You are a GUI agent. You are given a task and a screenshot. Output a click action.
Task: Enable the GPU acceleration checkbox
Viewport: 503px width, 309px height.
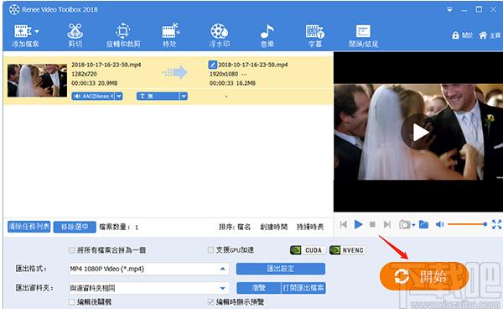210,249
